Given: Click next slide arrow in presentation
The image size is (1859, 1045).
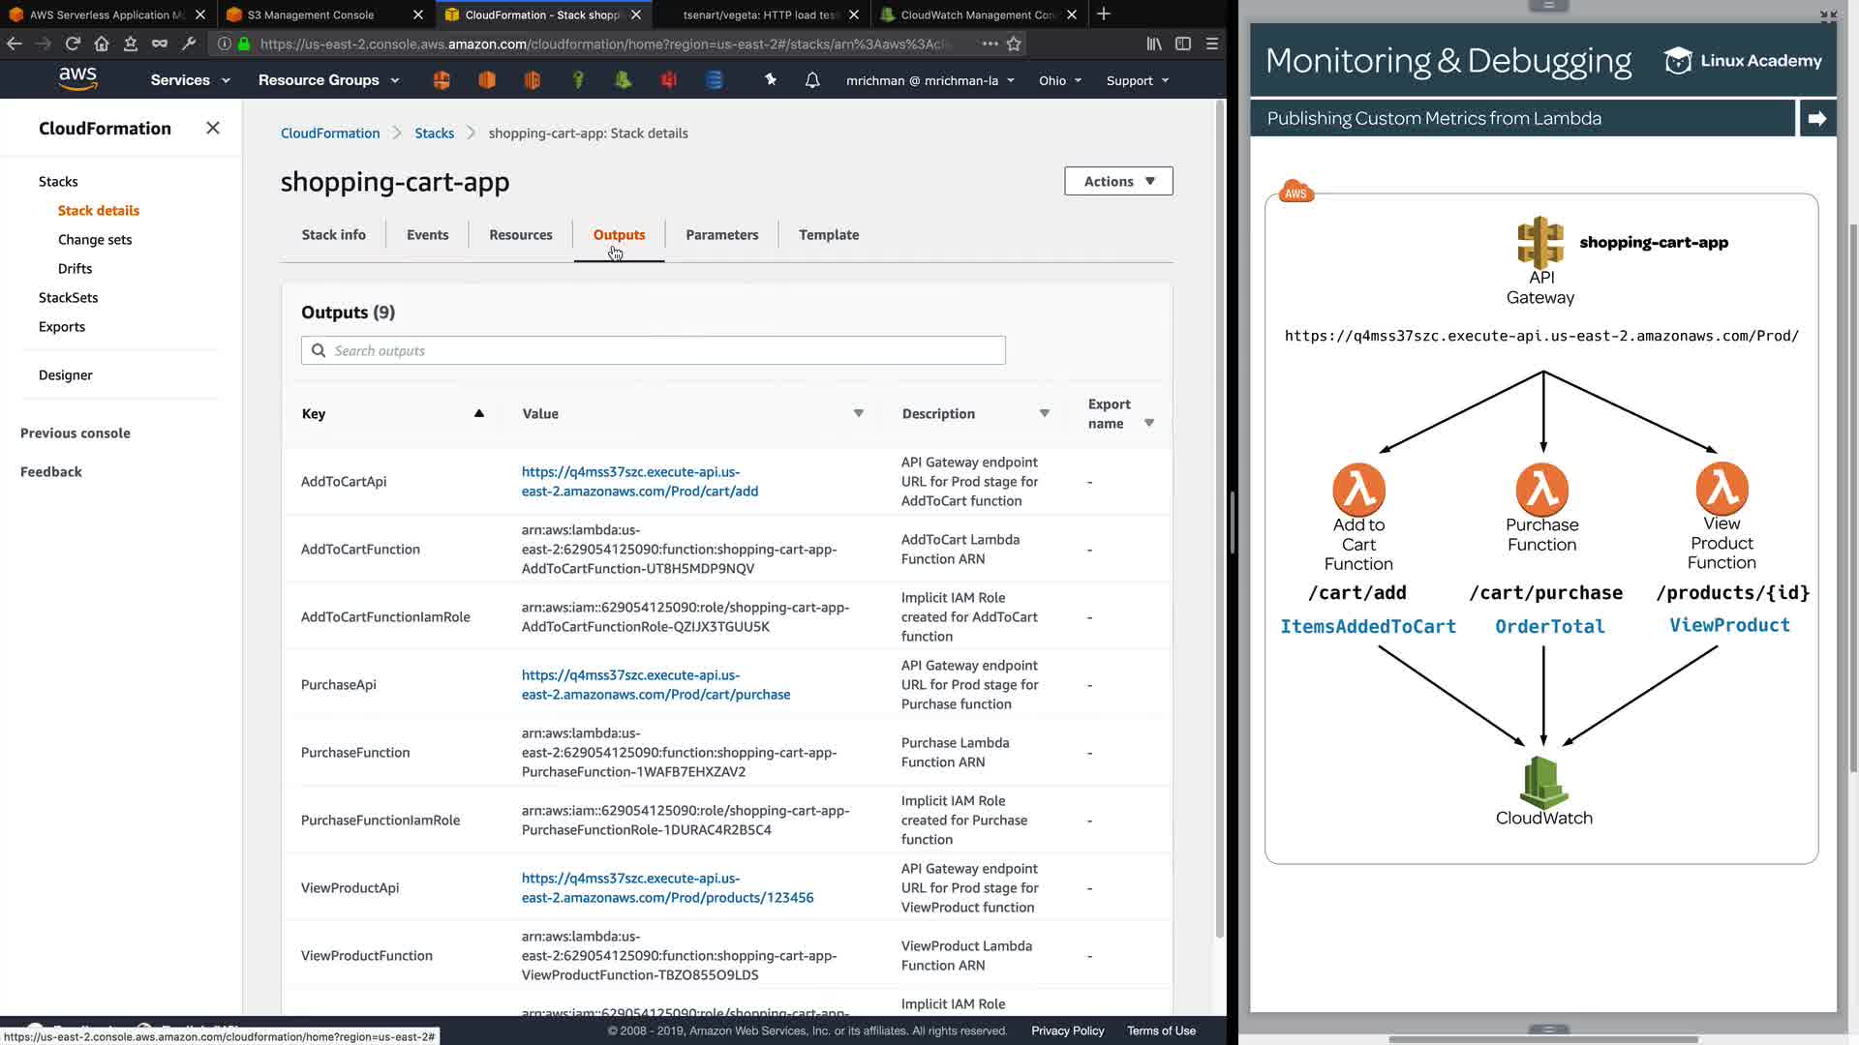Looking at the screenshot, I should [1816, 118].
